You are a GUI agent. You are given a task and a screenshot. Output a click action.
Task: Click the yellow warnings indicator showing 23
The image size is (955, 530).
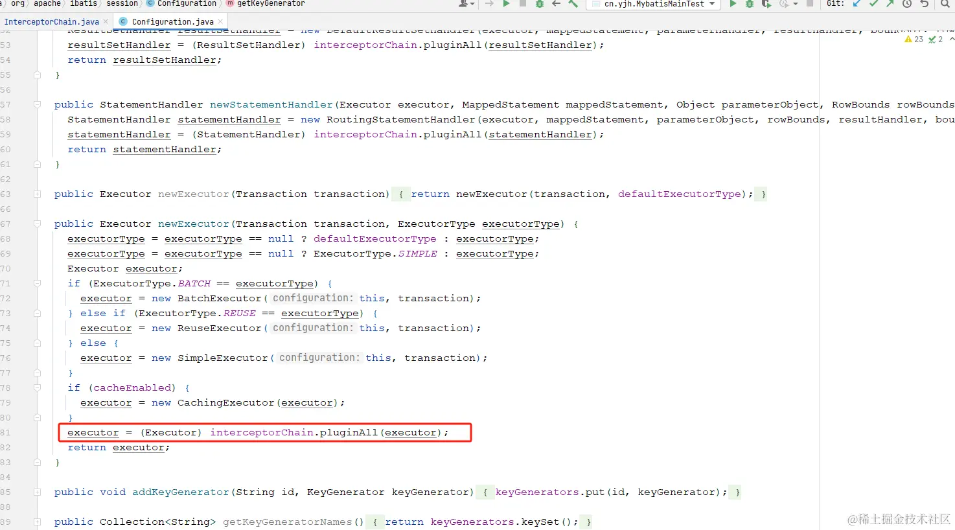[914, 40]
